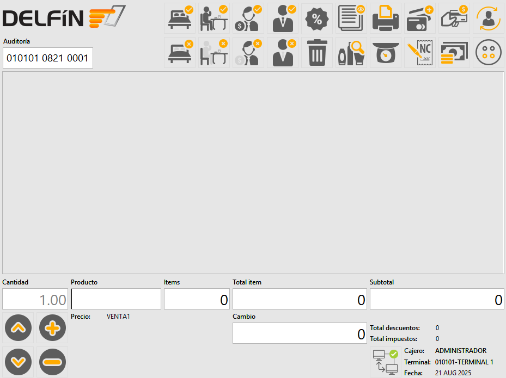506x378 pixels.
Task: Open the product search icon with magnifier
Action: pos(351,52)
